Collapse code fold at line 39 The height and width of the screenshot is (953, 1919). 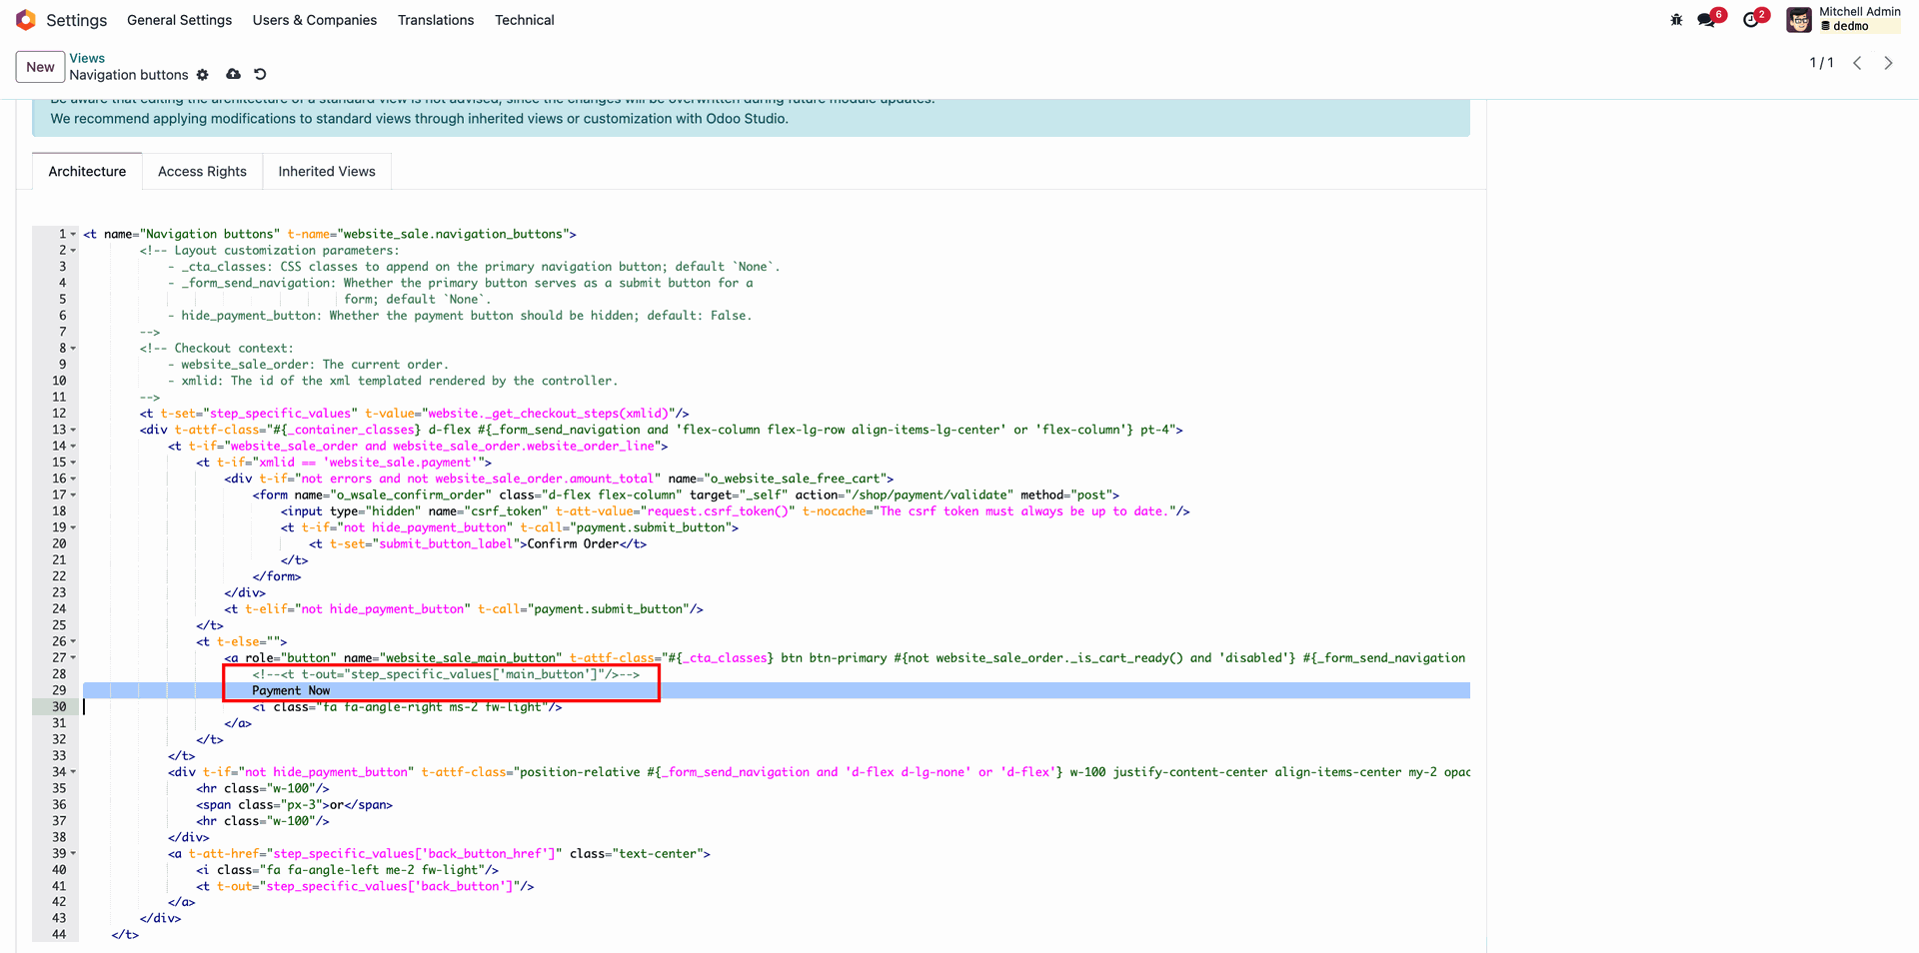pyautogui.click(x=73, y=854)
